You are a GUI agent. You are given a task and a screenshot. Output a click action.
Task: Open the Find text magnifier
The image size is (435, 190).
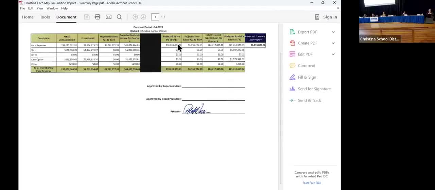click(x=119, y=17)
